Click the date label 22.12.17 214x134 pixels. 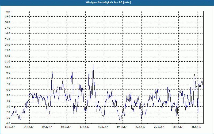pos(140,127)
